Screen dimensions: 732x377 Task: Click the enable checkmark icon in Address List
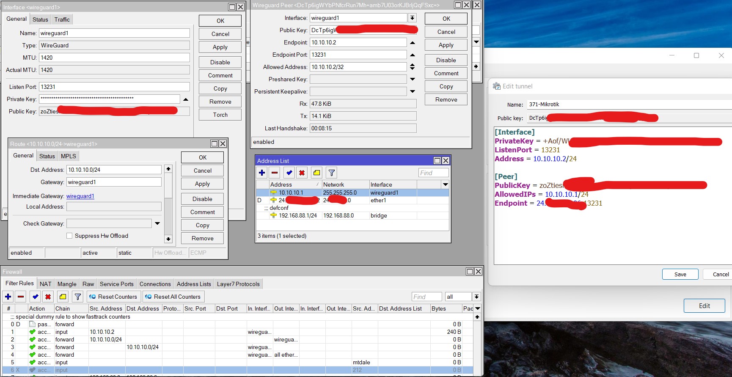pos(289,173)
